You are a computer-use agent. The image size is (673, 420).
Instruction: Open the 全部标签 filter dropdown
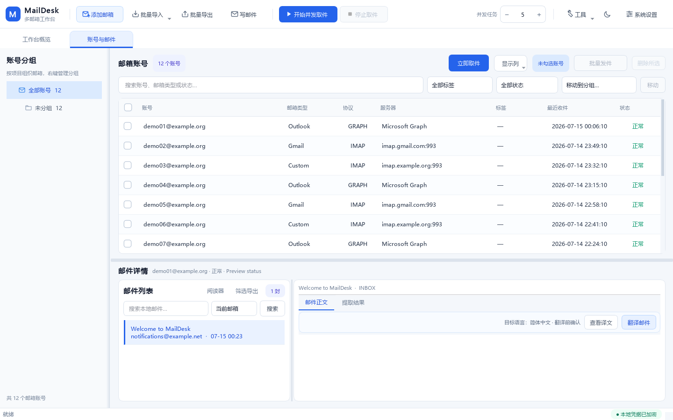pyautogui.click(x=460, y=85)
